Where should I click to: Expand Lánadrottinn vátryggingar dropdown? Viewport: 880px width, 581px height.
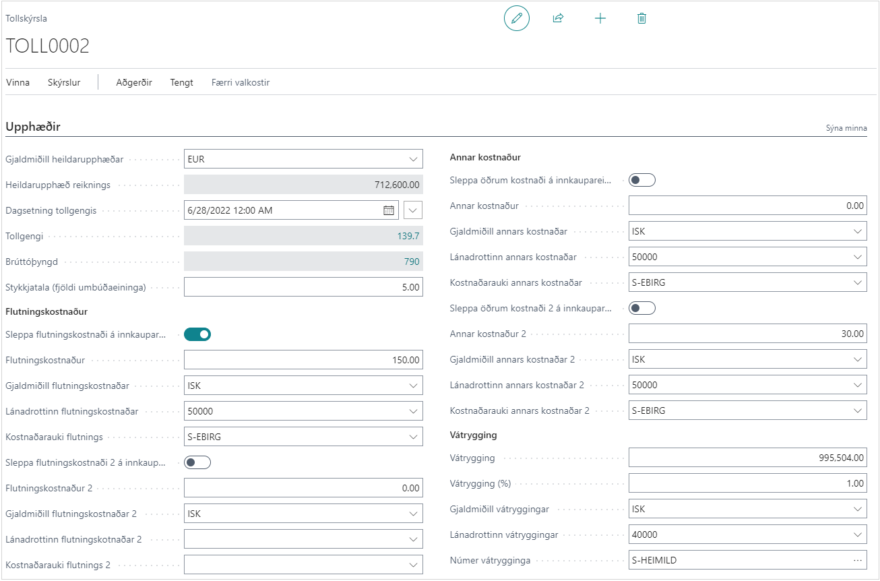pos(747,534)
